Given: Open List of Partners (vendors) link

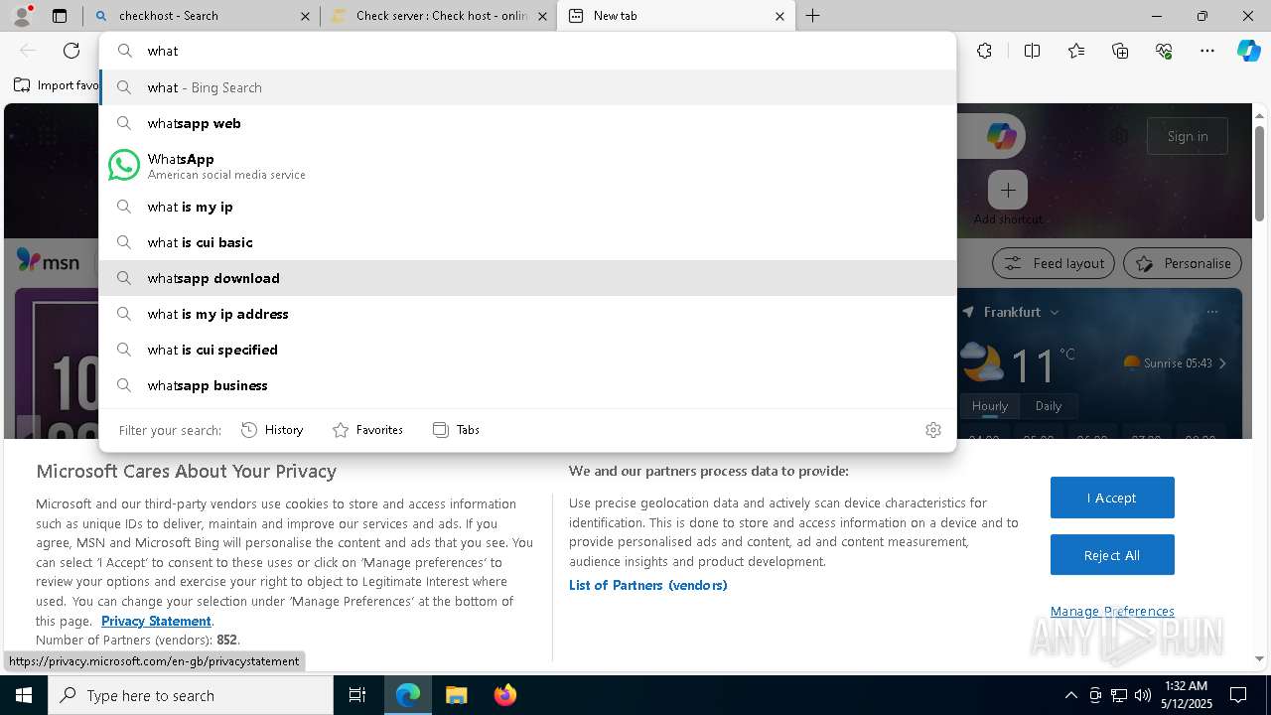Looking at the screenshot, I should [647, 585].
